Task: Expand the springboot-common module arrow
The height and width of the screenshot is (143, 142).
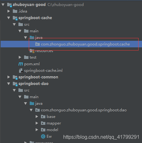Action: pos(9,77)
